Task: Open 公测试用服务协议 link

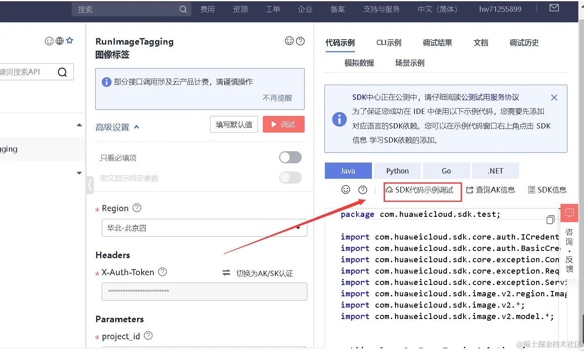Action: (x=490, y=97)
